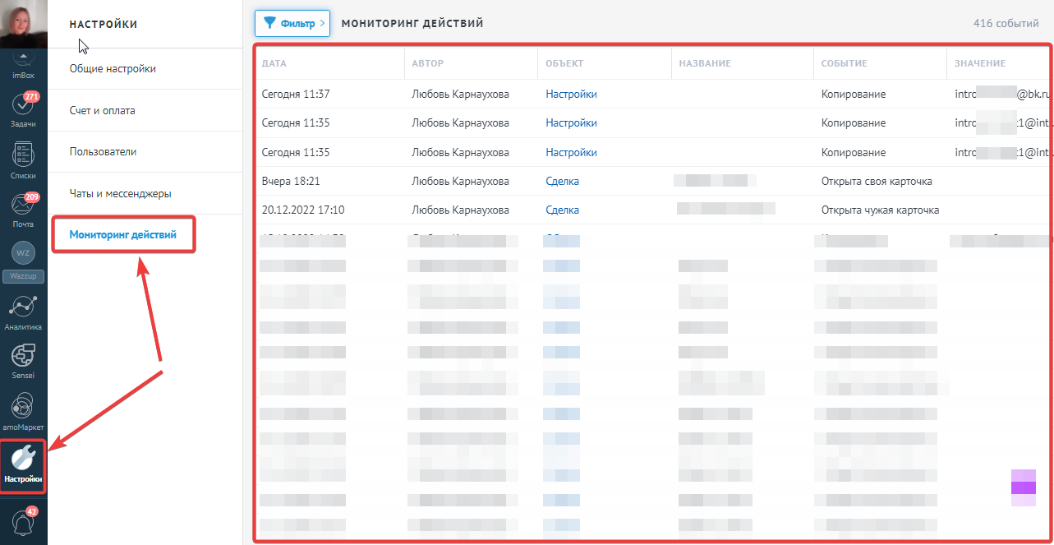Click Открыта чужая карточка event
This screenshot has height=545, width=1054.
pyautogui.click(x=880, y=210)
